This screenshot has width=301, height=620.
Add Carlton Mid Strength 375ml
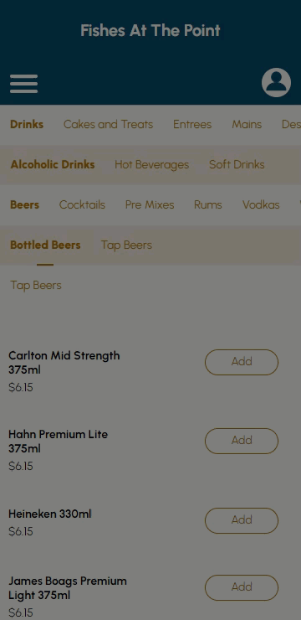pos(242,362)
